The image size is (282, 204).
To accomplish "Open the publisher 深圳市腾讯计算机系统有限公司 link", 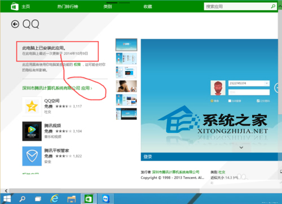I will (175, 172).
